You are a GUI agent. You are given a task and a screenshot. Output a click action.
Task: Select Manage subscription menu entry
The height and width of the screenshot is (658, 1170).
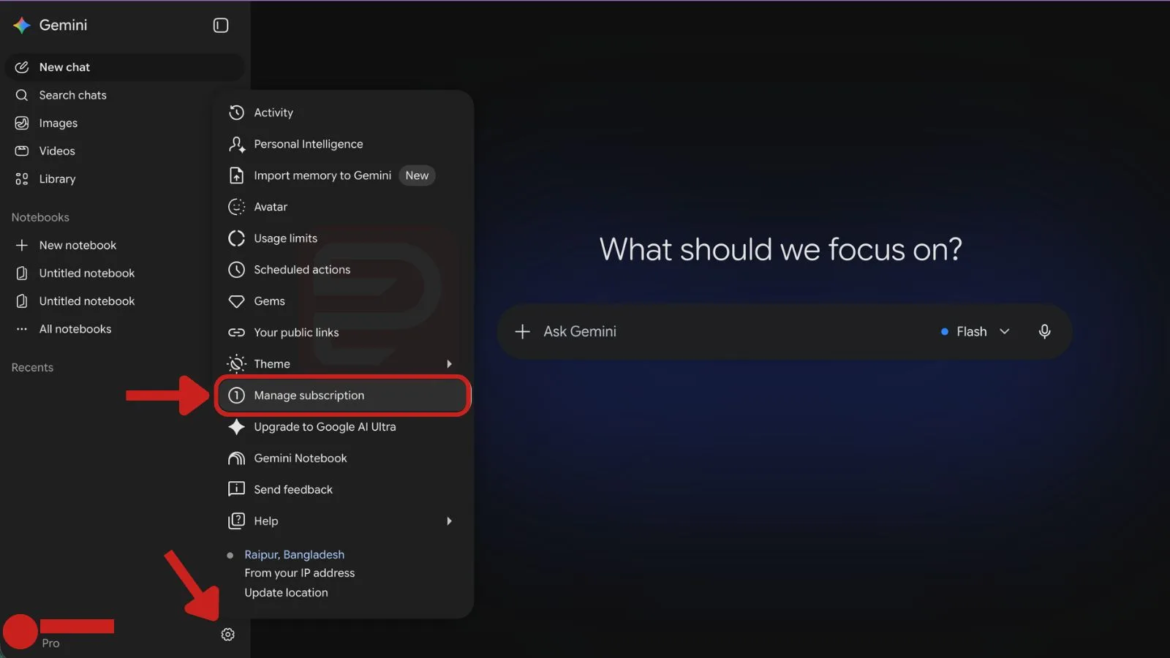tap(343, 395)
